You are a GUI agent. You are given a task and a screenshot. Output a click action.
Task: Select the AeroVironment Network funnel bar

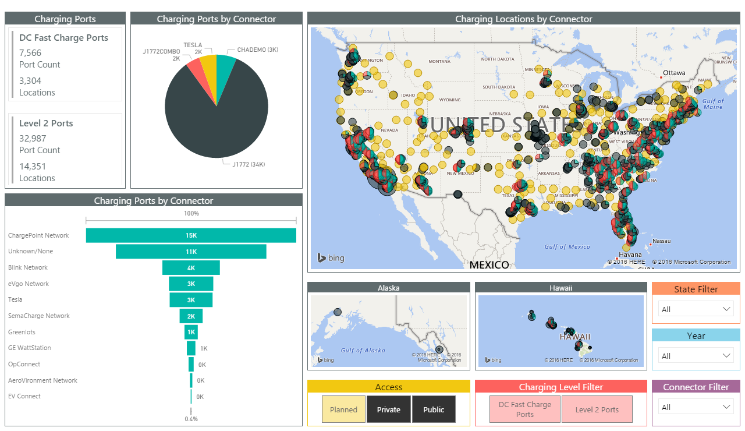tap(191, 380)
